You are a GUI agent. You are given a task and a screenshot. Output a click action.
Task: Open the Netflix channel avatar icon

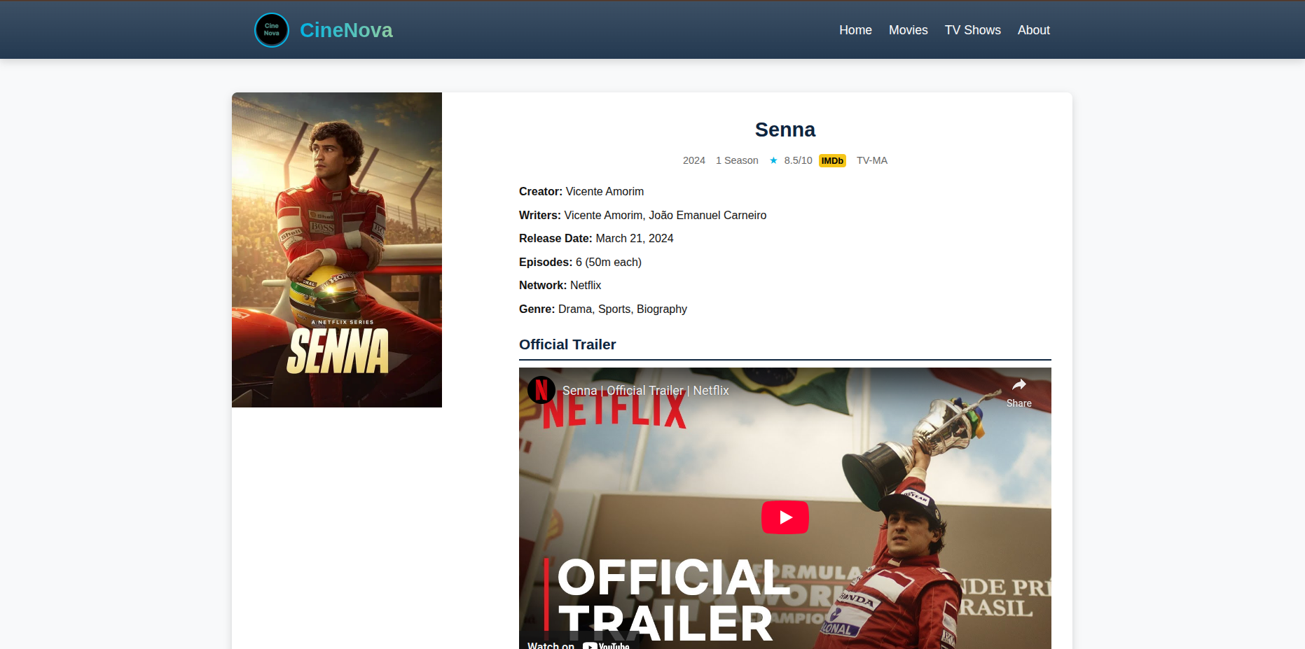point(541,390)
